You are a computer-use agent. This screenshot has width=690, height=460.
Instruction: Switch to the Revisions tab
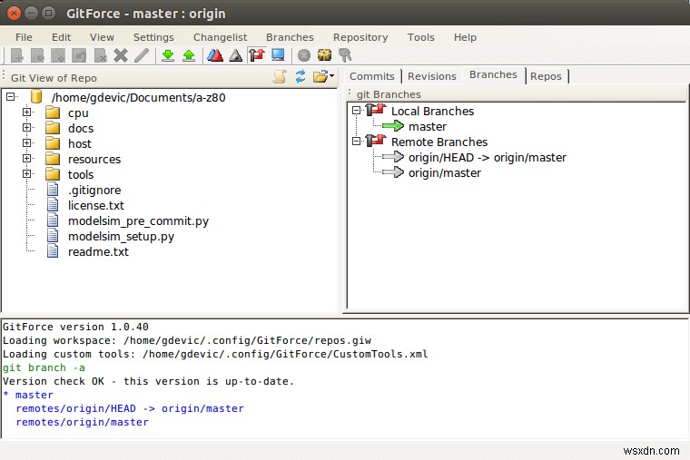431,76
